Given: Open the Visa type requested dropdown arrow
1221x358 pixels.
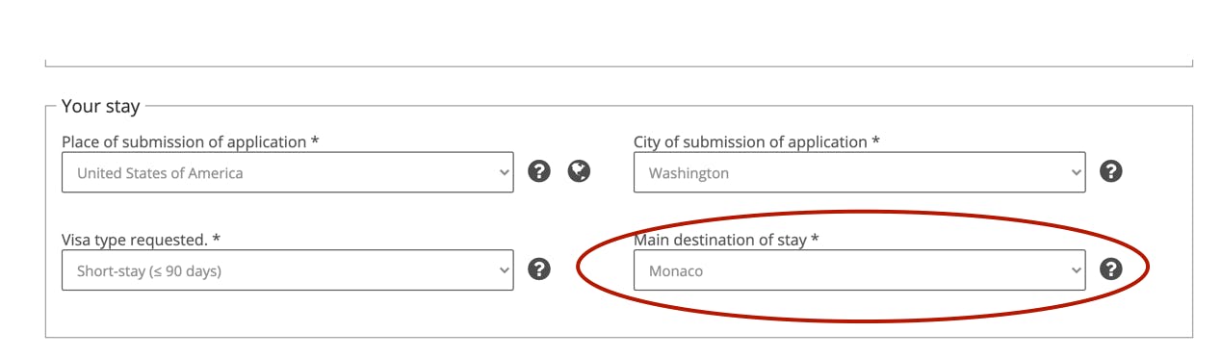Looking at the screenshot, I should (x=504, y=271).
